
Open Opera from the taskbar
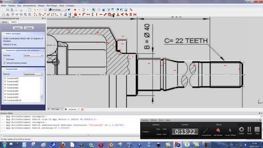(101, 145)
